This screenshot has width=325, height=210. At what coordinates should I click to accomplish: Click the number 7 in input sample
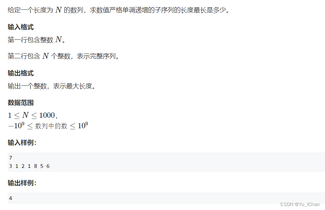[x=11, y=158]
